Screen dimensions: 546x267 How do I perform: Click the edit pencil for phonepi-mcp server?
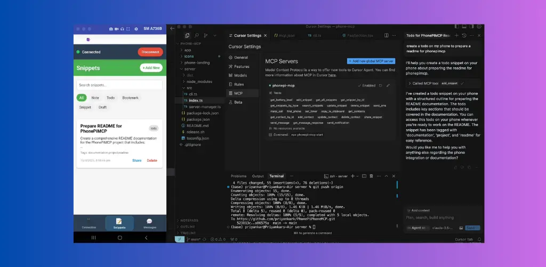pos(388,85)
